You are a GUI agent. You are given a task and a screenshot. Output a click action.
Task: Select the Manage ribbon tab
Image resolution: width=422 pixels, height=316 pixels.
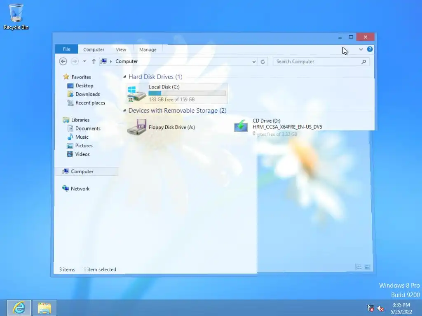click(x=148, y=49)
